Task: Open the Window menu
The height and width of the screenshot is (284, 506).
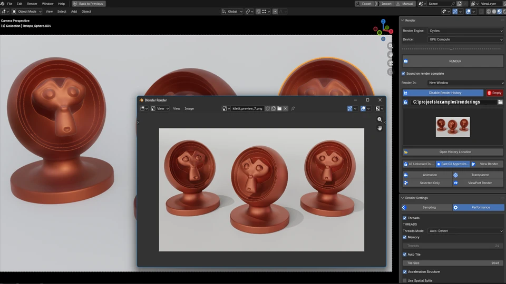Action: (x=47, y=4)
